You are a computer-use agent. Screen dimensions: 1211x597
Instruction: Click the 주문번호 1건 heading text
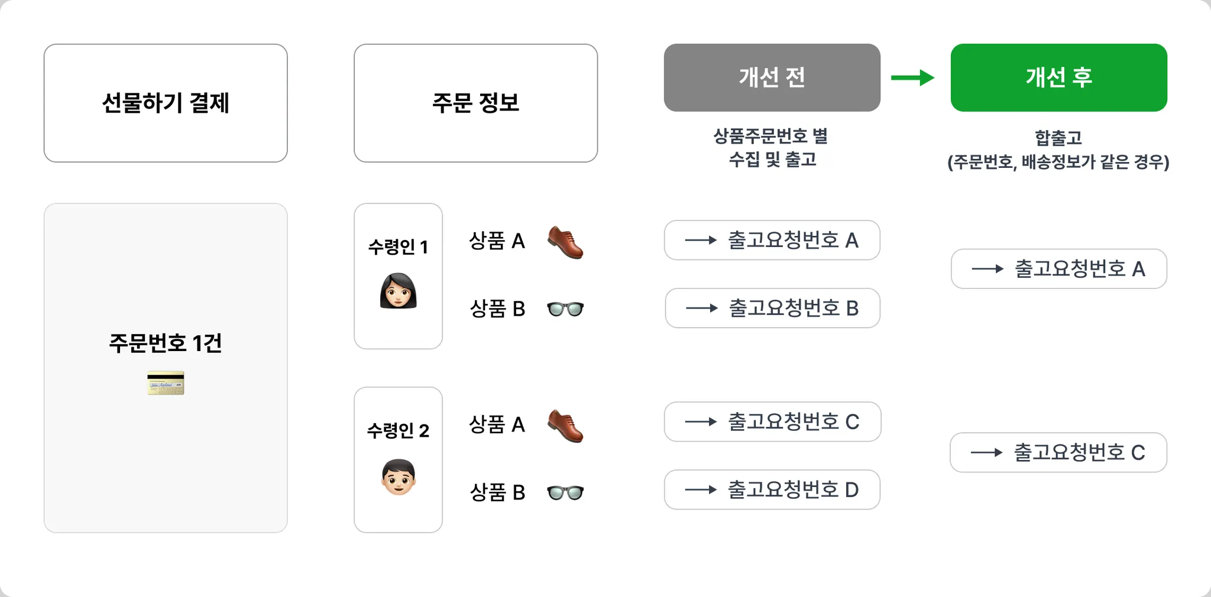[x=166, y=343]
